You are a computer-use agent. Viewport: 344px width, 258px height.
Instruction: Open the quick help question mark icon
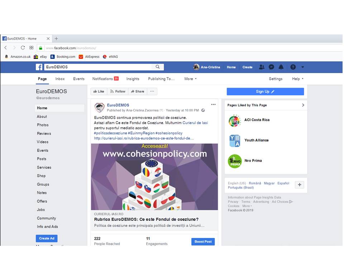[x=293, y=67]
